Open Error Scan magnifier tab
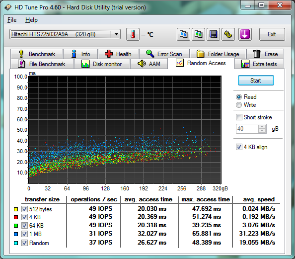Viewport: 295px width, 259px height. click(164, 54)
